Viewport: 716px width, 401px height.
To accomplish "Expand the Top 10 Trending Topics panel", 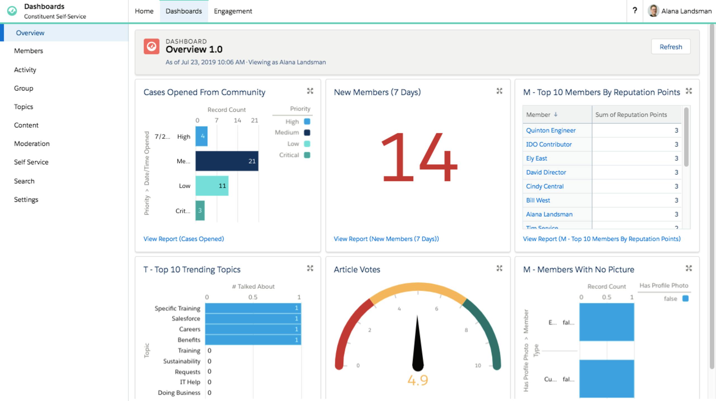I will [310, 268].
